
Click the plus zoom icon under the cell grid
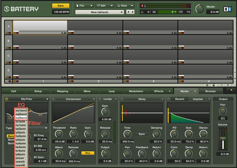(228, 85)
